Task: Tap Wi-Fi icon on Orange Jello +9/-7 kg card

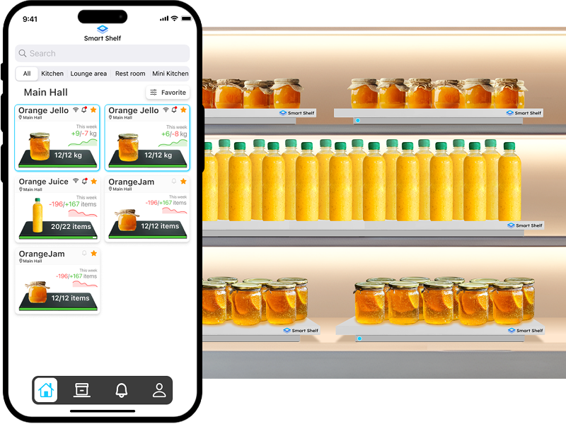Action: [76, 110]
